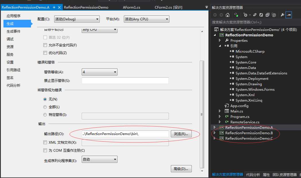Click the Sync with Active Document icon
The height and width of the screenshot is (178, 301).
(255, 15)
